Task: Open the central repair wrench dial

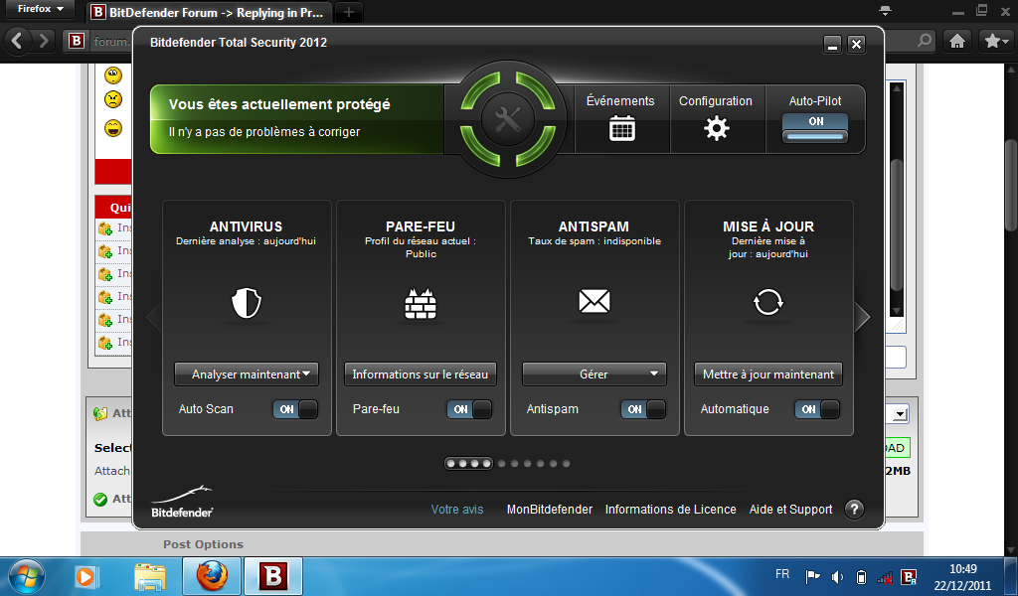Action: pyautogui.click(x=508, y=119)
